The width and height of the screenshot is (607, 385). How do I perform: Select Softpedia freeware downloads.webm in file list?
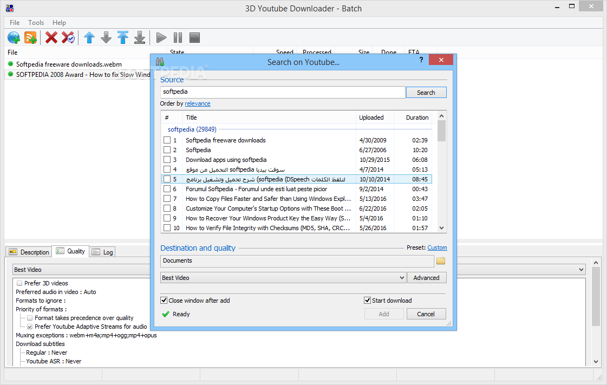click(69, 64)
